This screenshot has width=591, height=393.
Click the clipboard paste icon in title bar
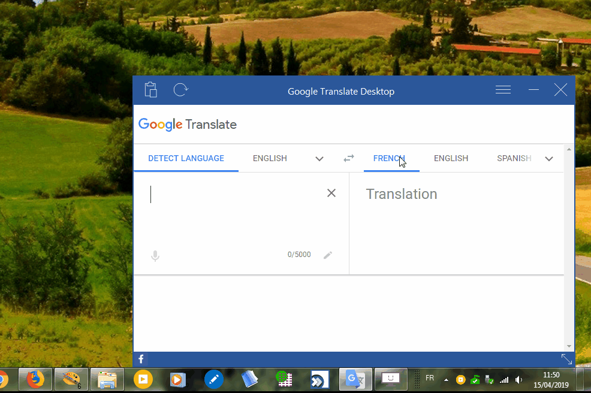(151, 90)
